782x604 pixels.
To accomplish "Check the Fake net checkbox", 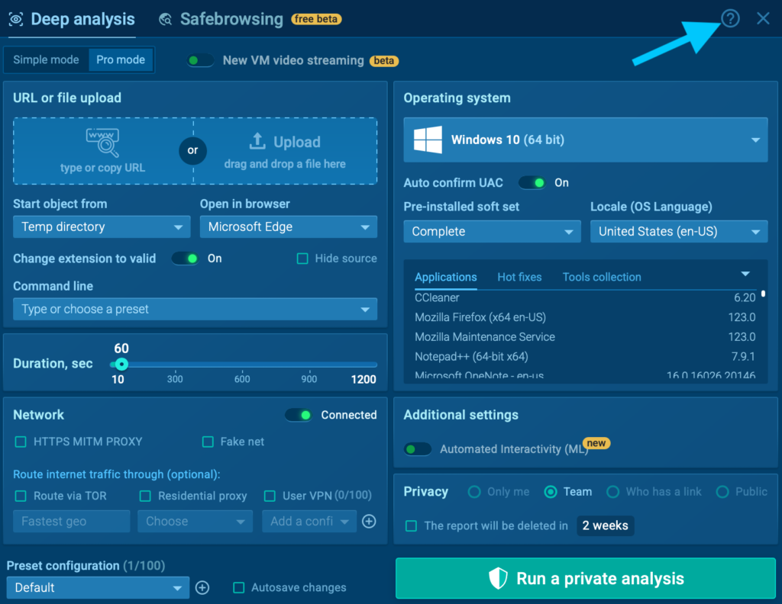I will pos(208,442).
